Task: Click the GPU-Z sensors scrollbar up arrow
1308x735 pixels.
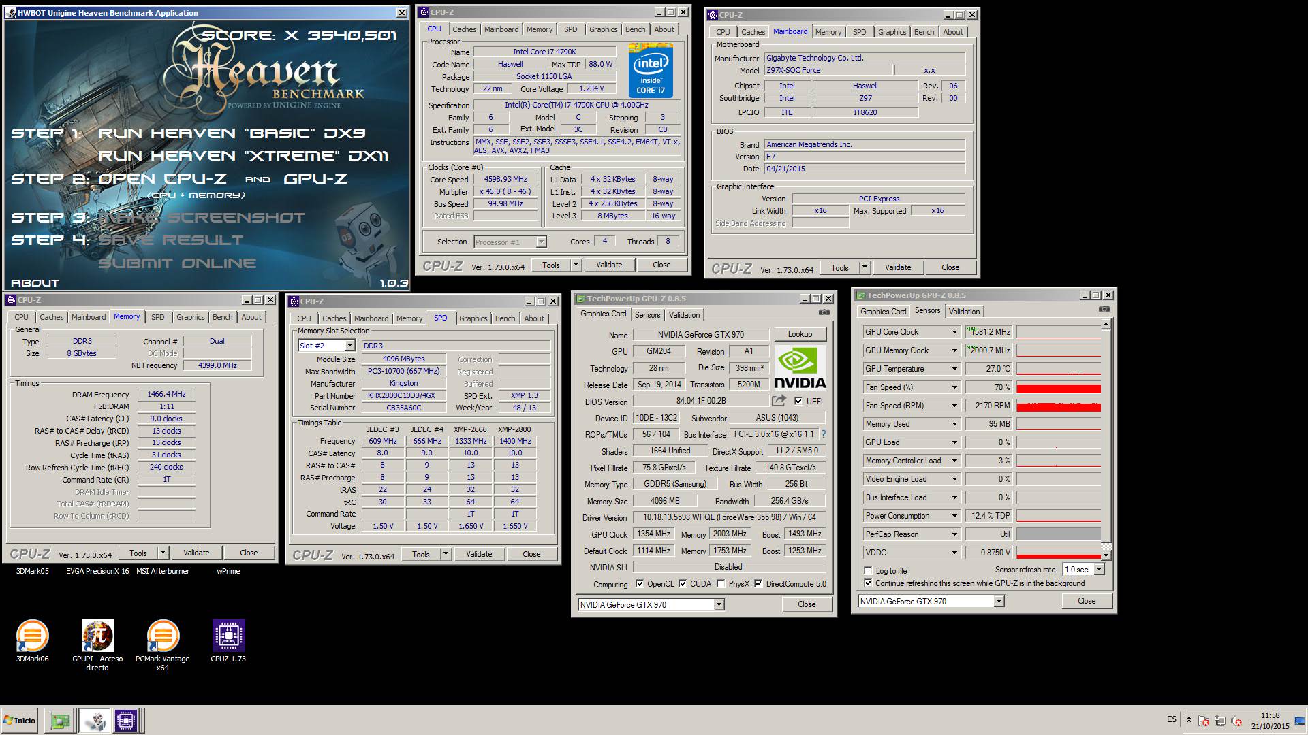Action: pyautogui.click(x=1106, y=325)
